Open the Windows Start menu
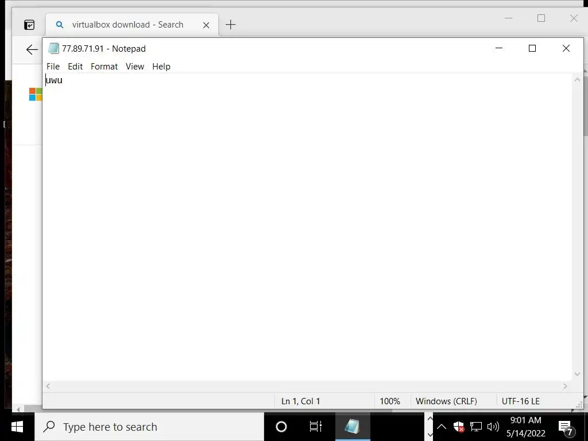The height and width of the screenshot is (441, 588). (17, 427)
